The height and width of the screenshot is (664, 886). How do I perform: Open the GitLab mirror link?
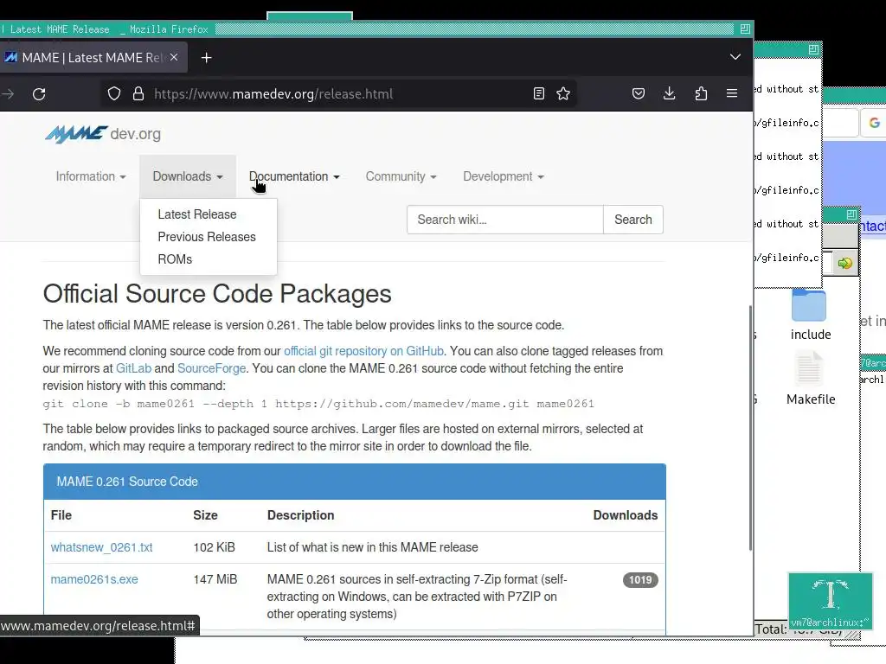134,368
